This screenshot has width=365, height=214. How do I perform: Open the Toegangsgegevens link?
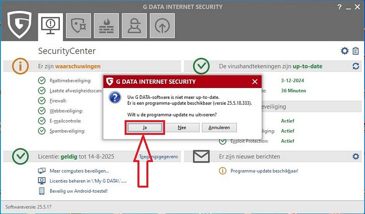(158, 157)
